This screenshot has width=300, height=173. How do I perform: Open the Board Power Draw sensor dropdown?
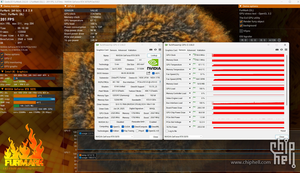(190, 108)
